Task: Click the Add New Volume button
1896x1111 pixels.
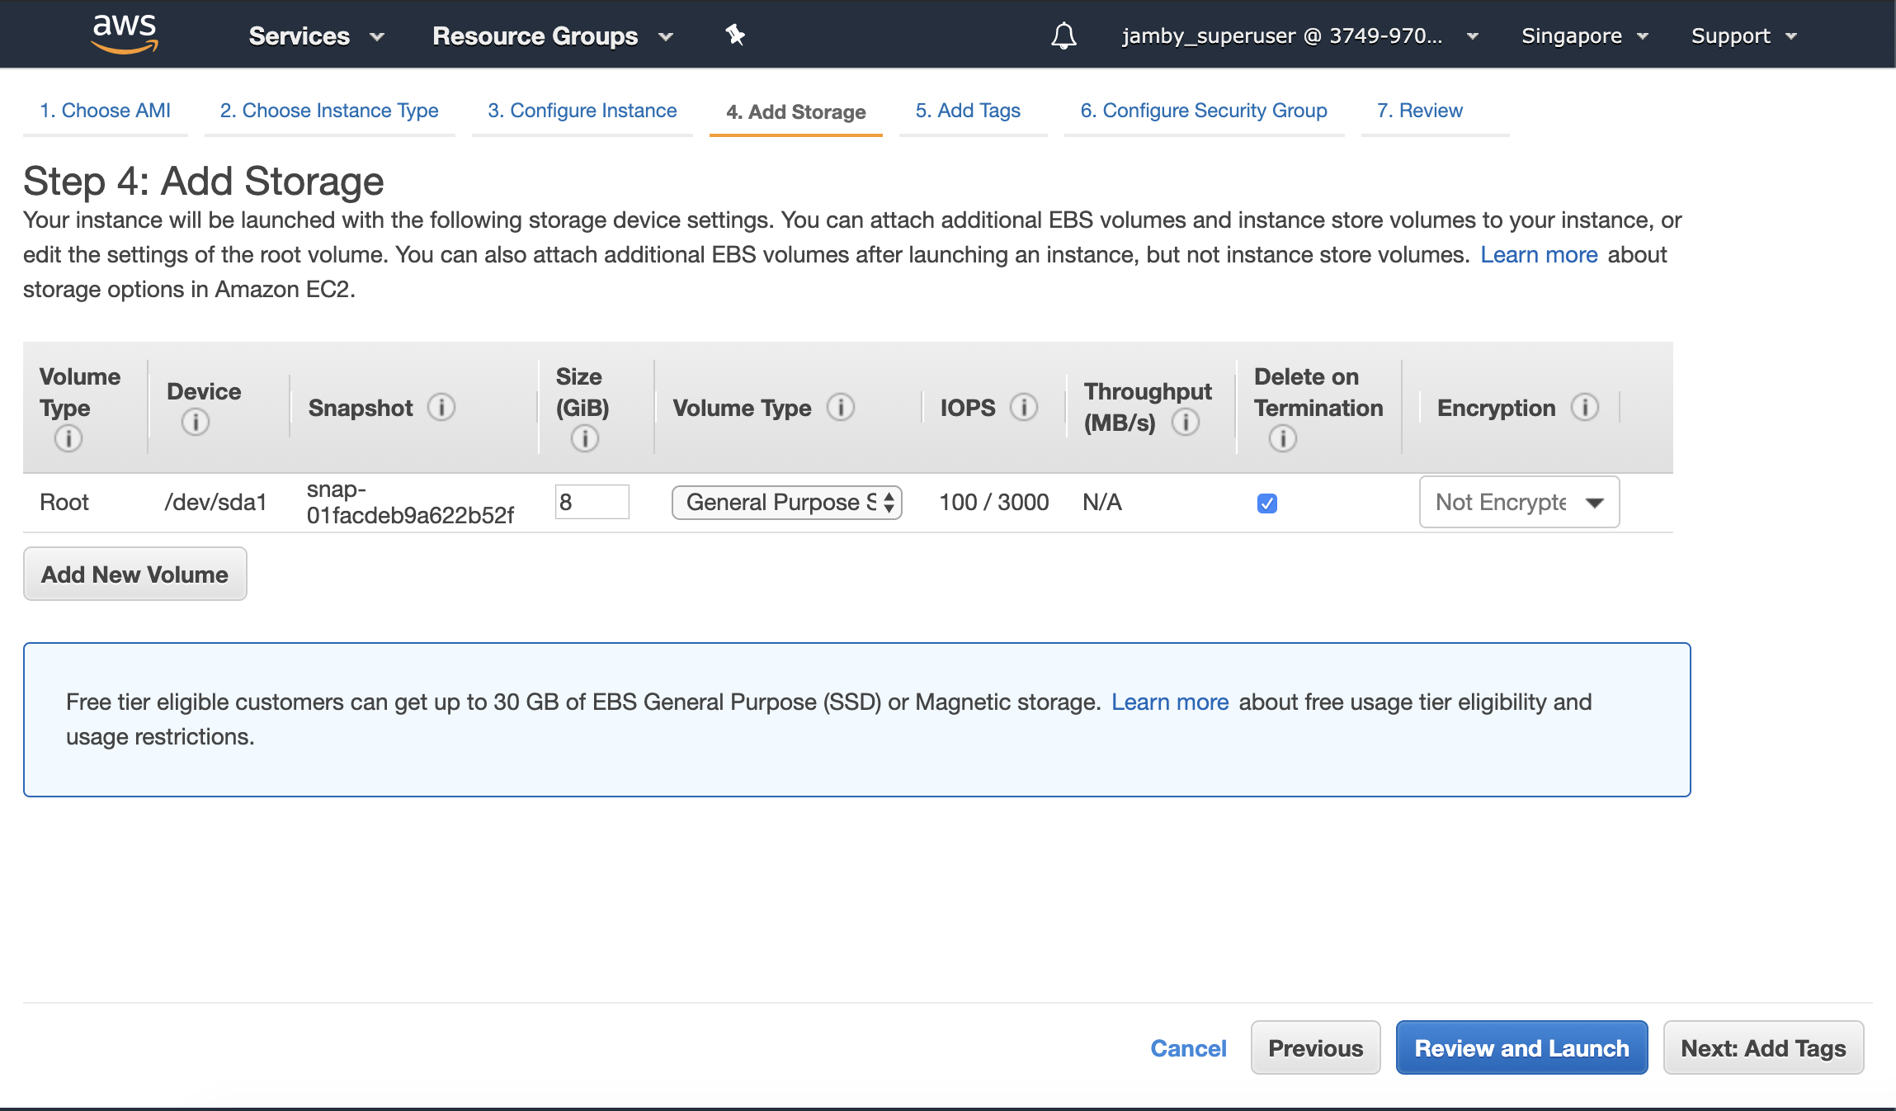Action: pyautogui.click(x=135, y=574)
